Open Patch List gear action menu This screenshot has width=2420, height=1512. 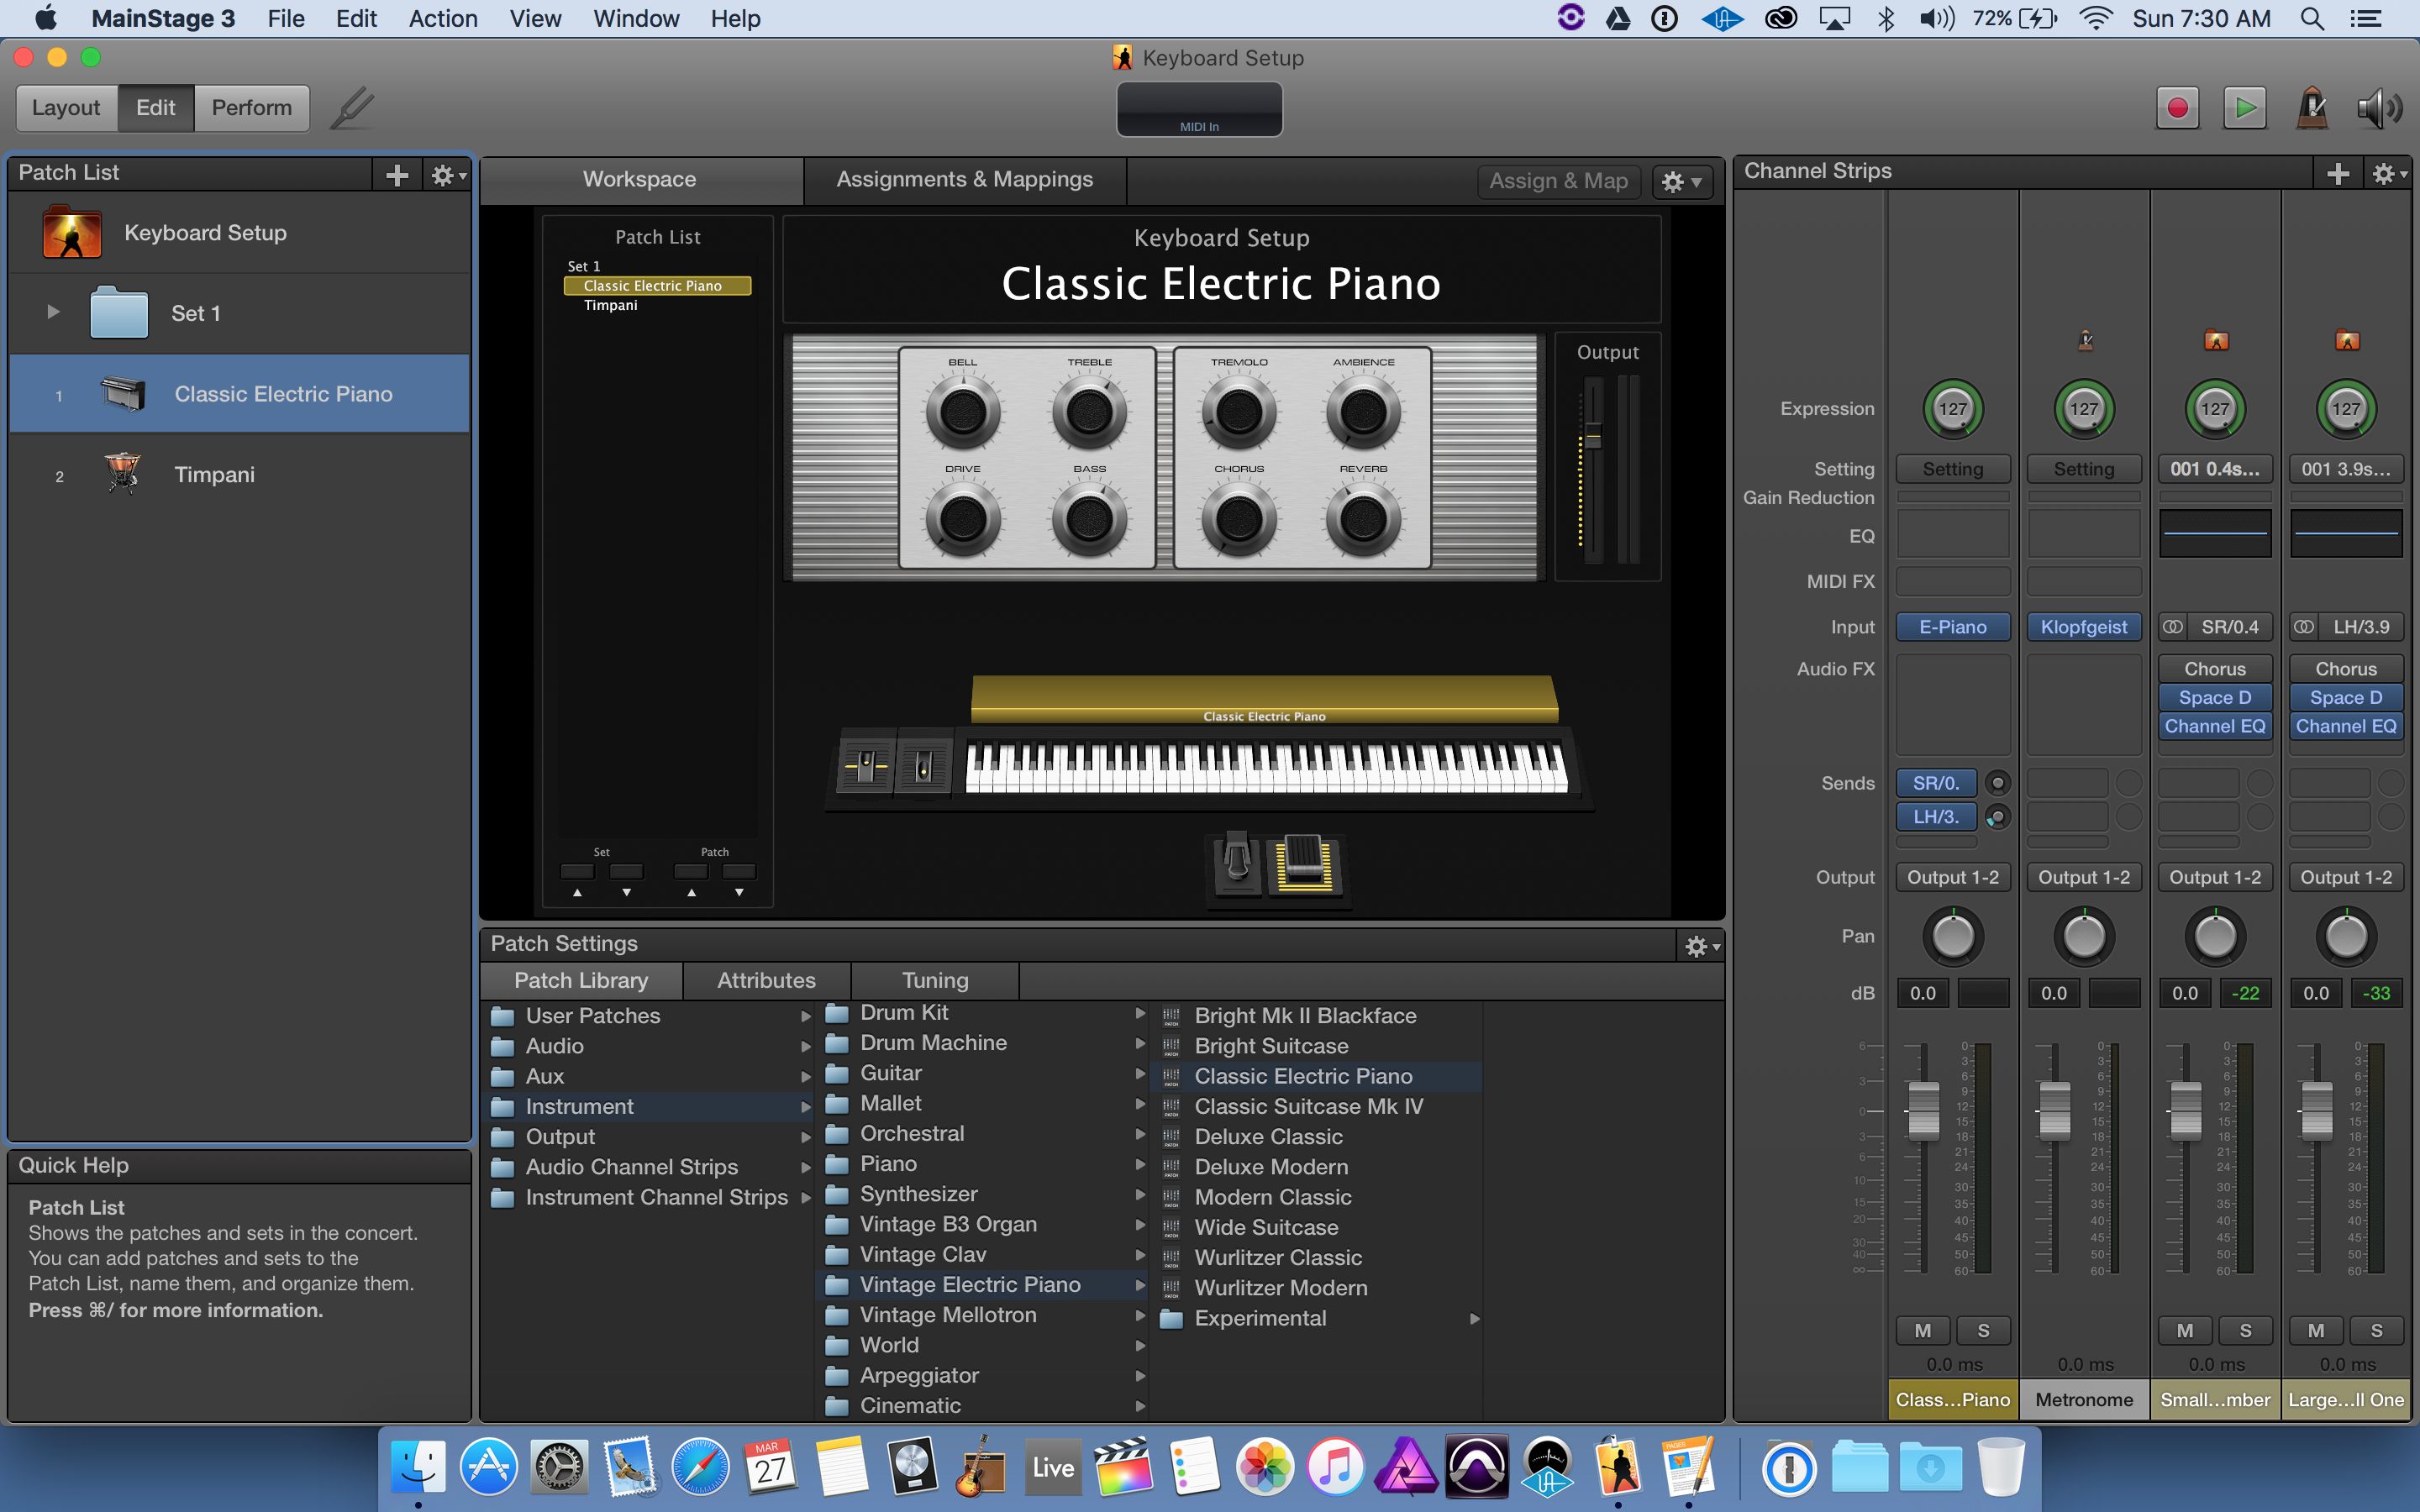447,175
